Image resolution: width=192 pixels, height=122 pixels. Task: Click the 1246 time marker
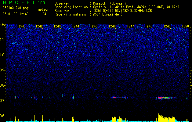point(112,26)
